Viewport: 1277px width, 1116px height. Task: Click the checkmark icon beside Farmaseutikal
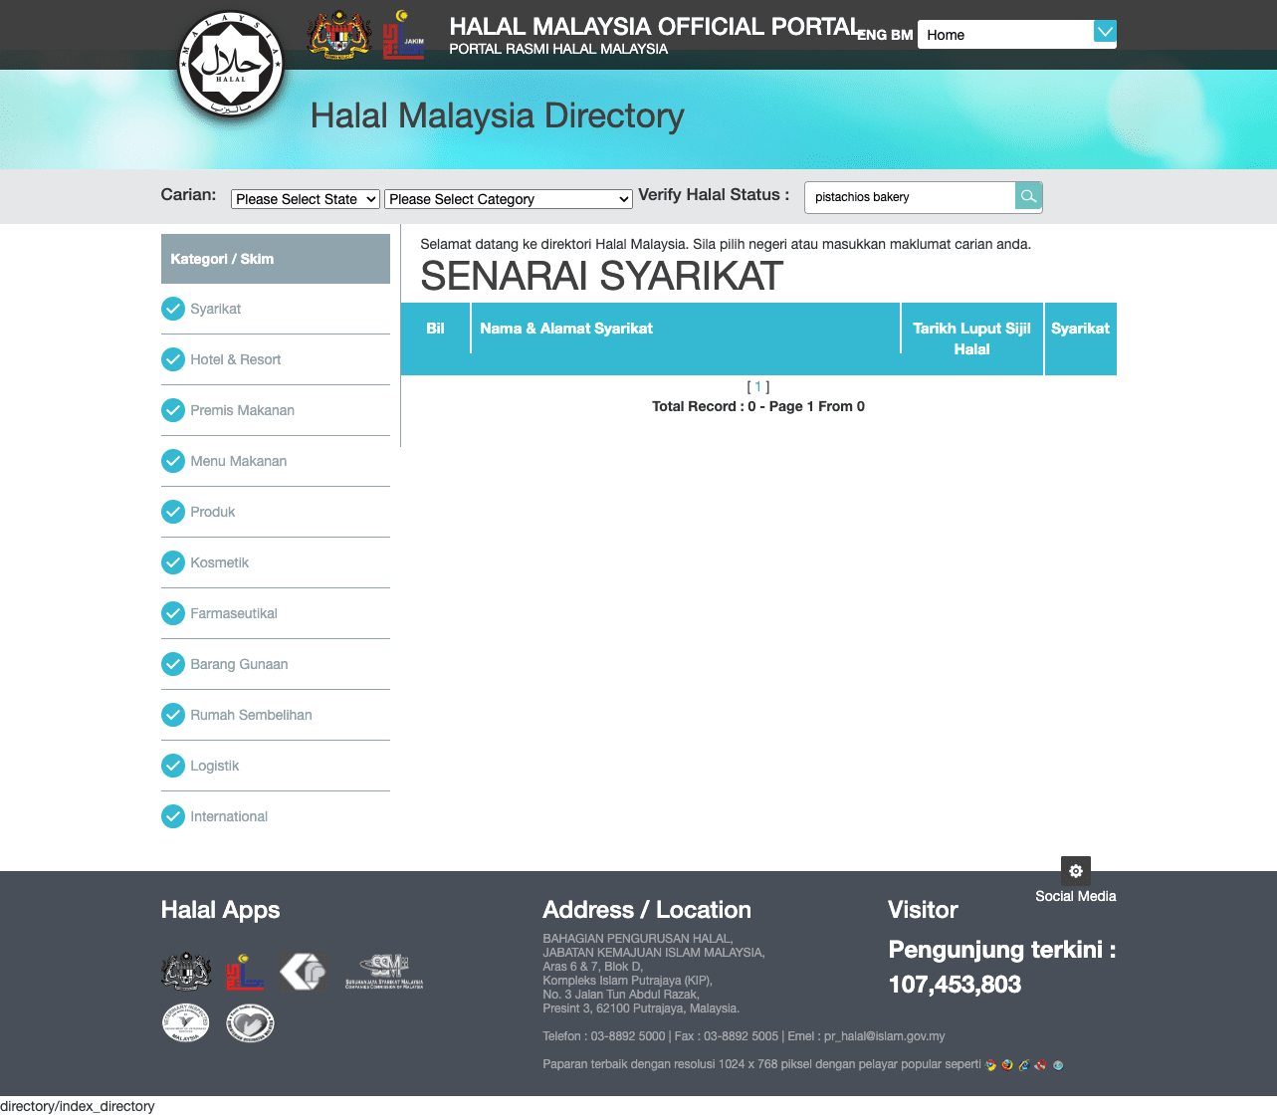[173, 613]
